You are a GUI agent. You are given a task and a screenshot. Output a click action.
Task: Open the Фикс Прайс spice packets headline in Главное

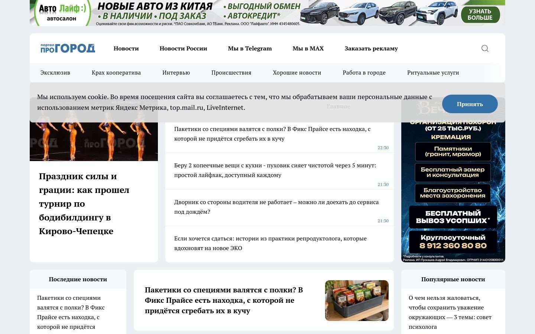coord(272,134)
